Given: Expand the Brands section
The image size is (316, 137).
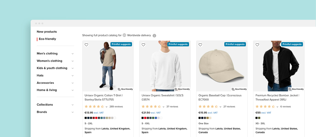Looking at the screenshot, I should (x=55, y=112).
